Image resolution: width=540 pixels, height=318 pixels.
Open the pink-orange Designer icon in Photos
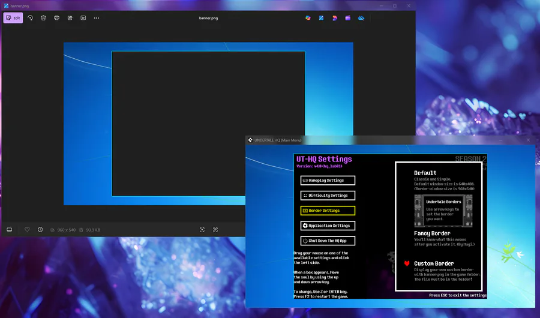coord(334,18)
